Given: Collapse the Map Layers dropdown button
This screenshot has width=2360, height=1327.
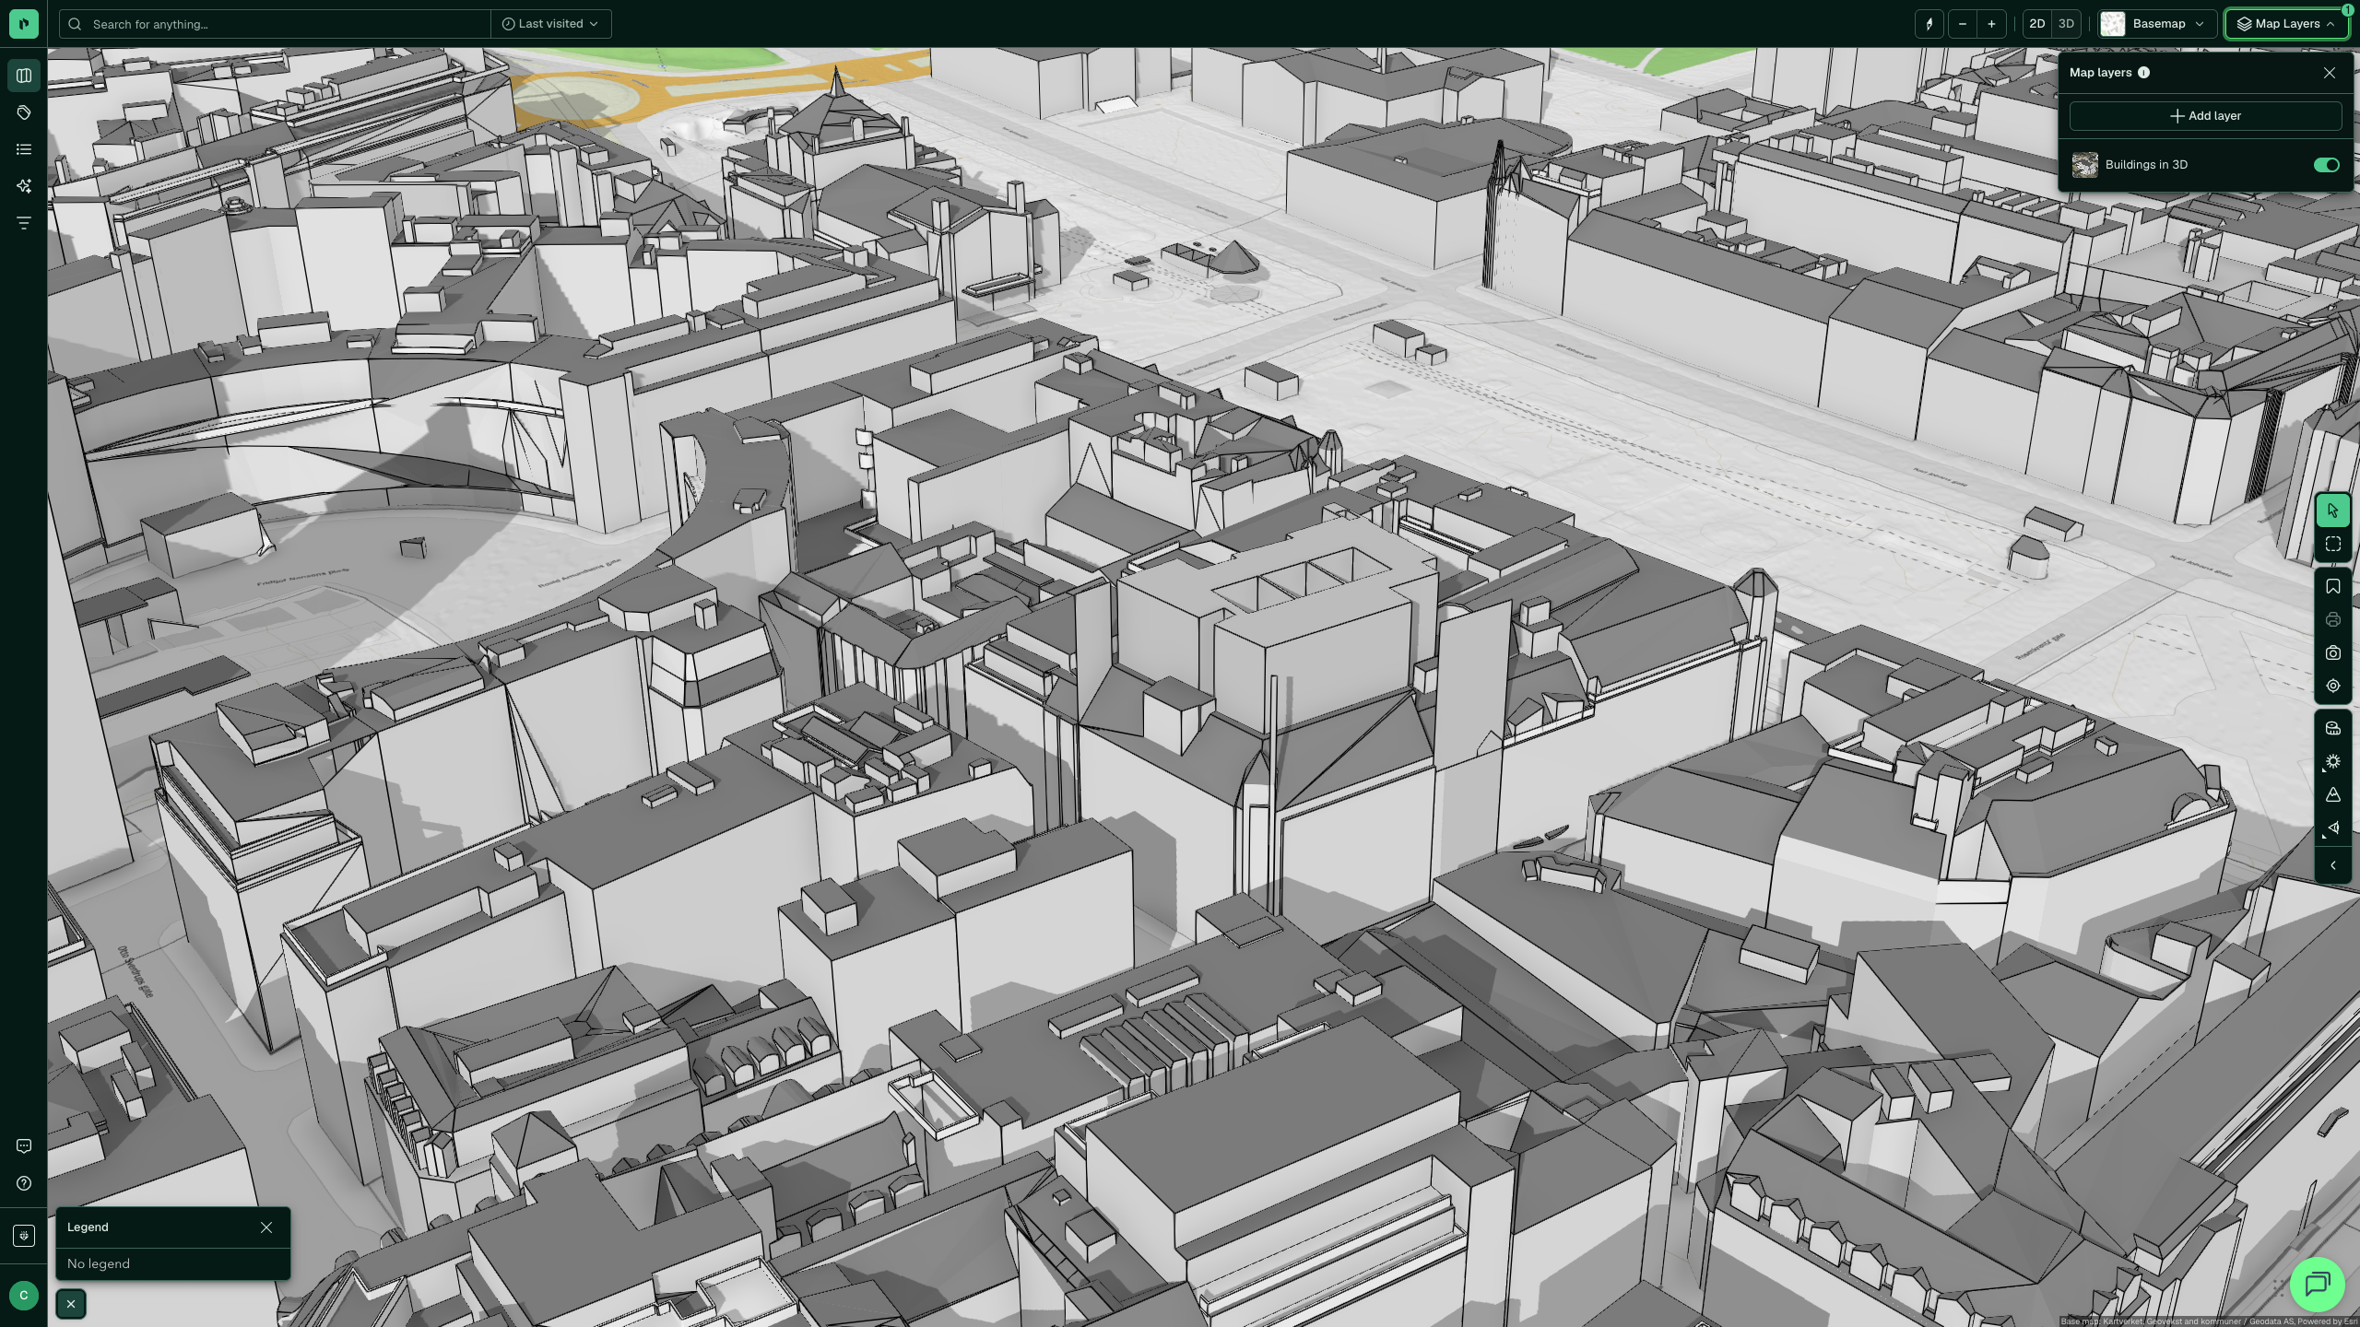Looking at the screenshot, I should point(2286,24).
